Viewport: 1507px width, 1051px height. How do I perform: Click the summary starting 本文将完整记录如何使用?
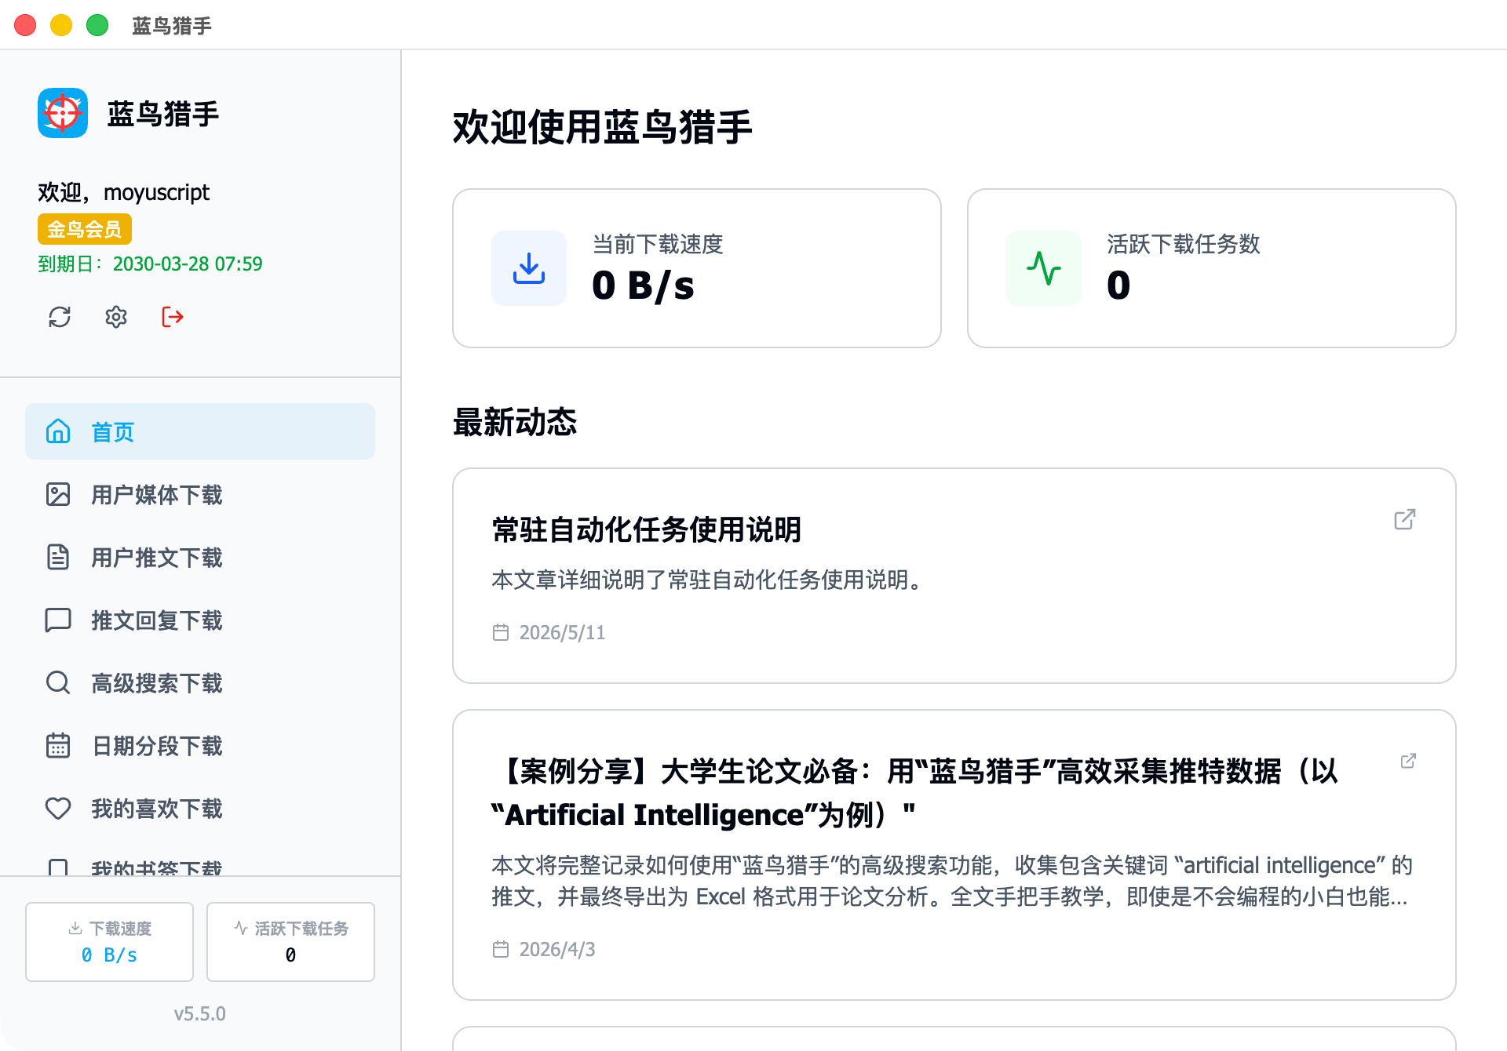(952, 881)
